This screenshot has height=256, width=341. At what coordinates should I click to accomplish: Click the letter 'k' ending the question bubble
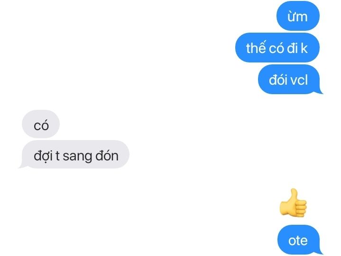(304, 48)
